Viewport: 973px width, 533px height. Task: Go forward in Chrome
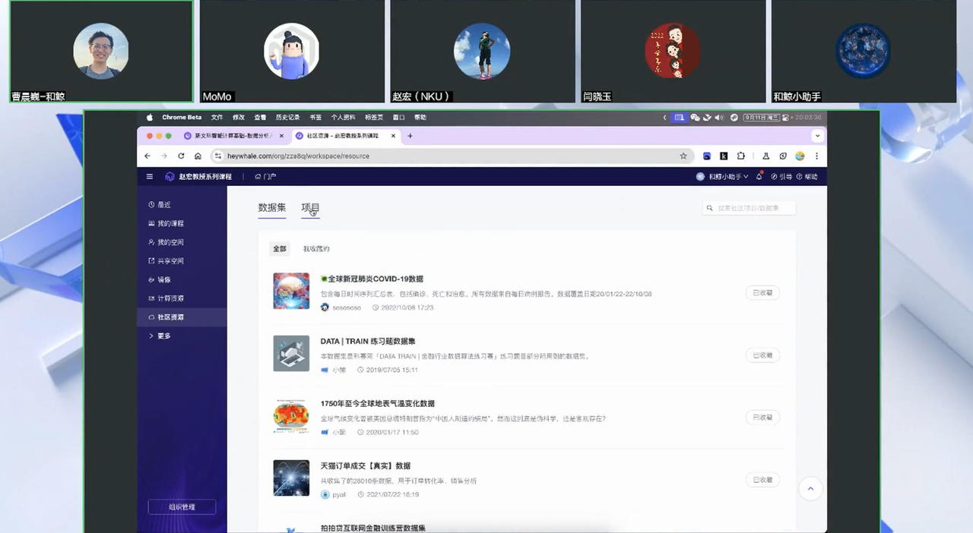tap(163, 156)
